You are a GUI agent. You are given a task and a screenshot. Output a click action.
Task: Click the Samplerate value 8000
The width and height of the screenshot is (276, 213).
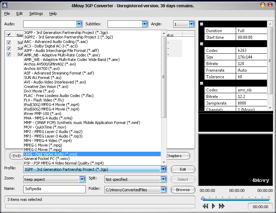251,103
